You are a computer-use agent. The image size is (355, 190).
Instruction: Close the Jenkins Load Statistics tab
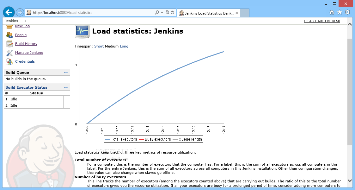click(x=236, y=13)
